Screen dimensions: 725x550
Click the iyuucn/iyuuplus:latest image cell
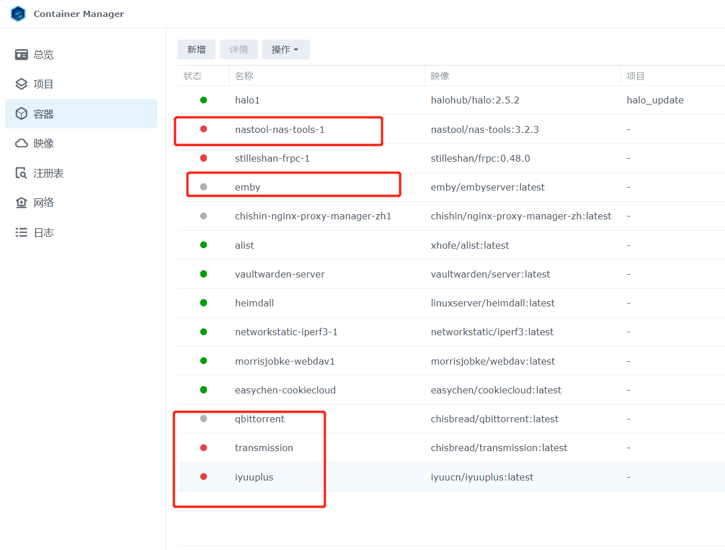coord(482,477)
